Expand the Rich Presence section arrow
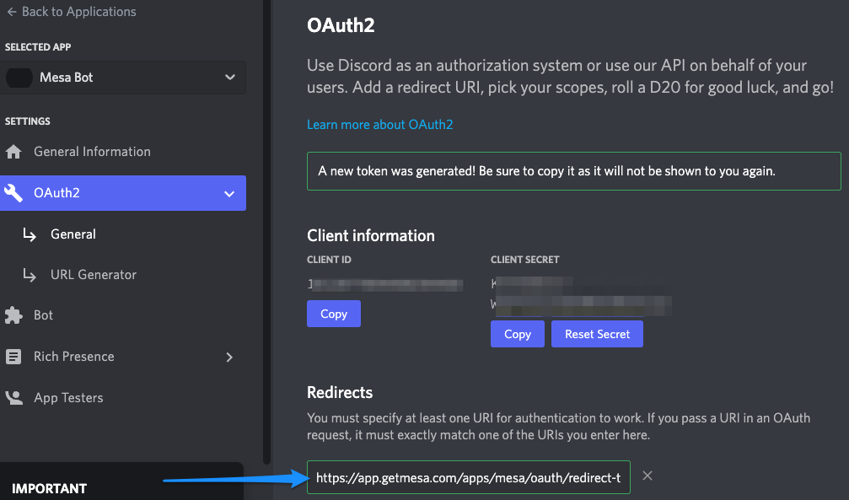 (x=229, y=357)
